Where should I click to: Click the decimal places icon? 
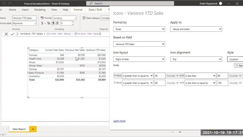coord(57,23)
